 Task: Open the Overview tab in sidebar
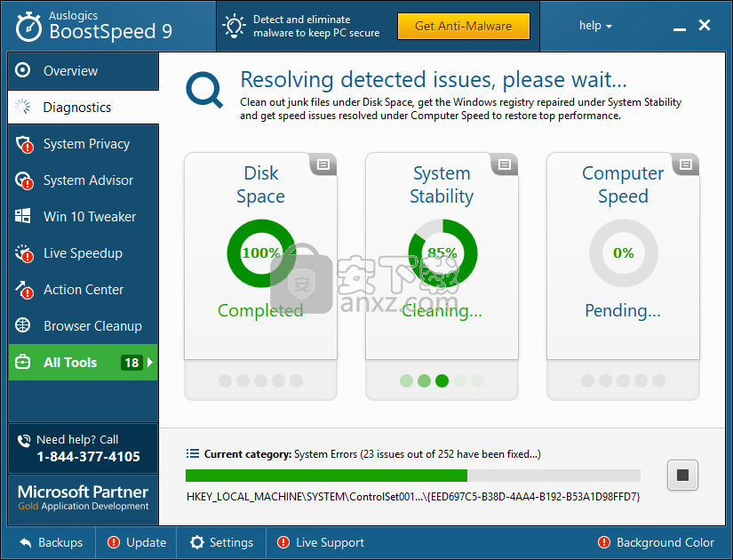84,71
